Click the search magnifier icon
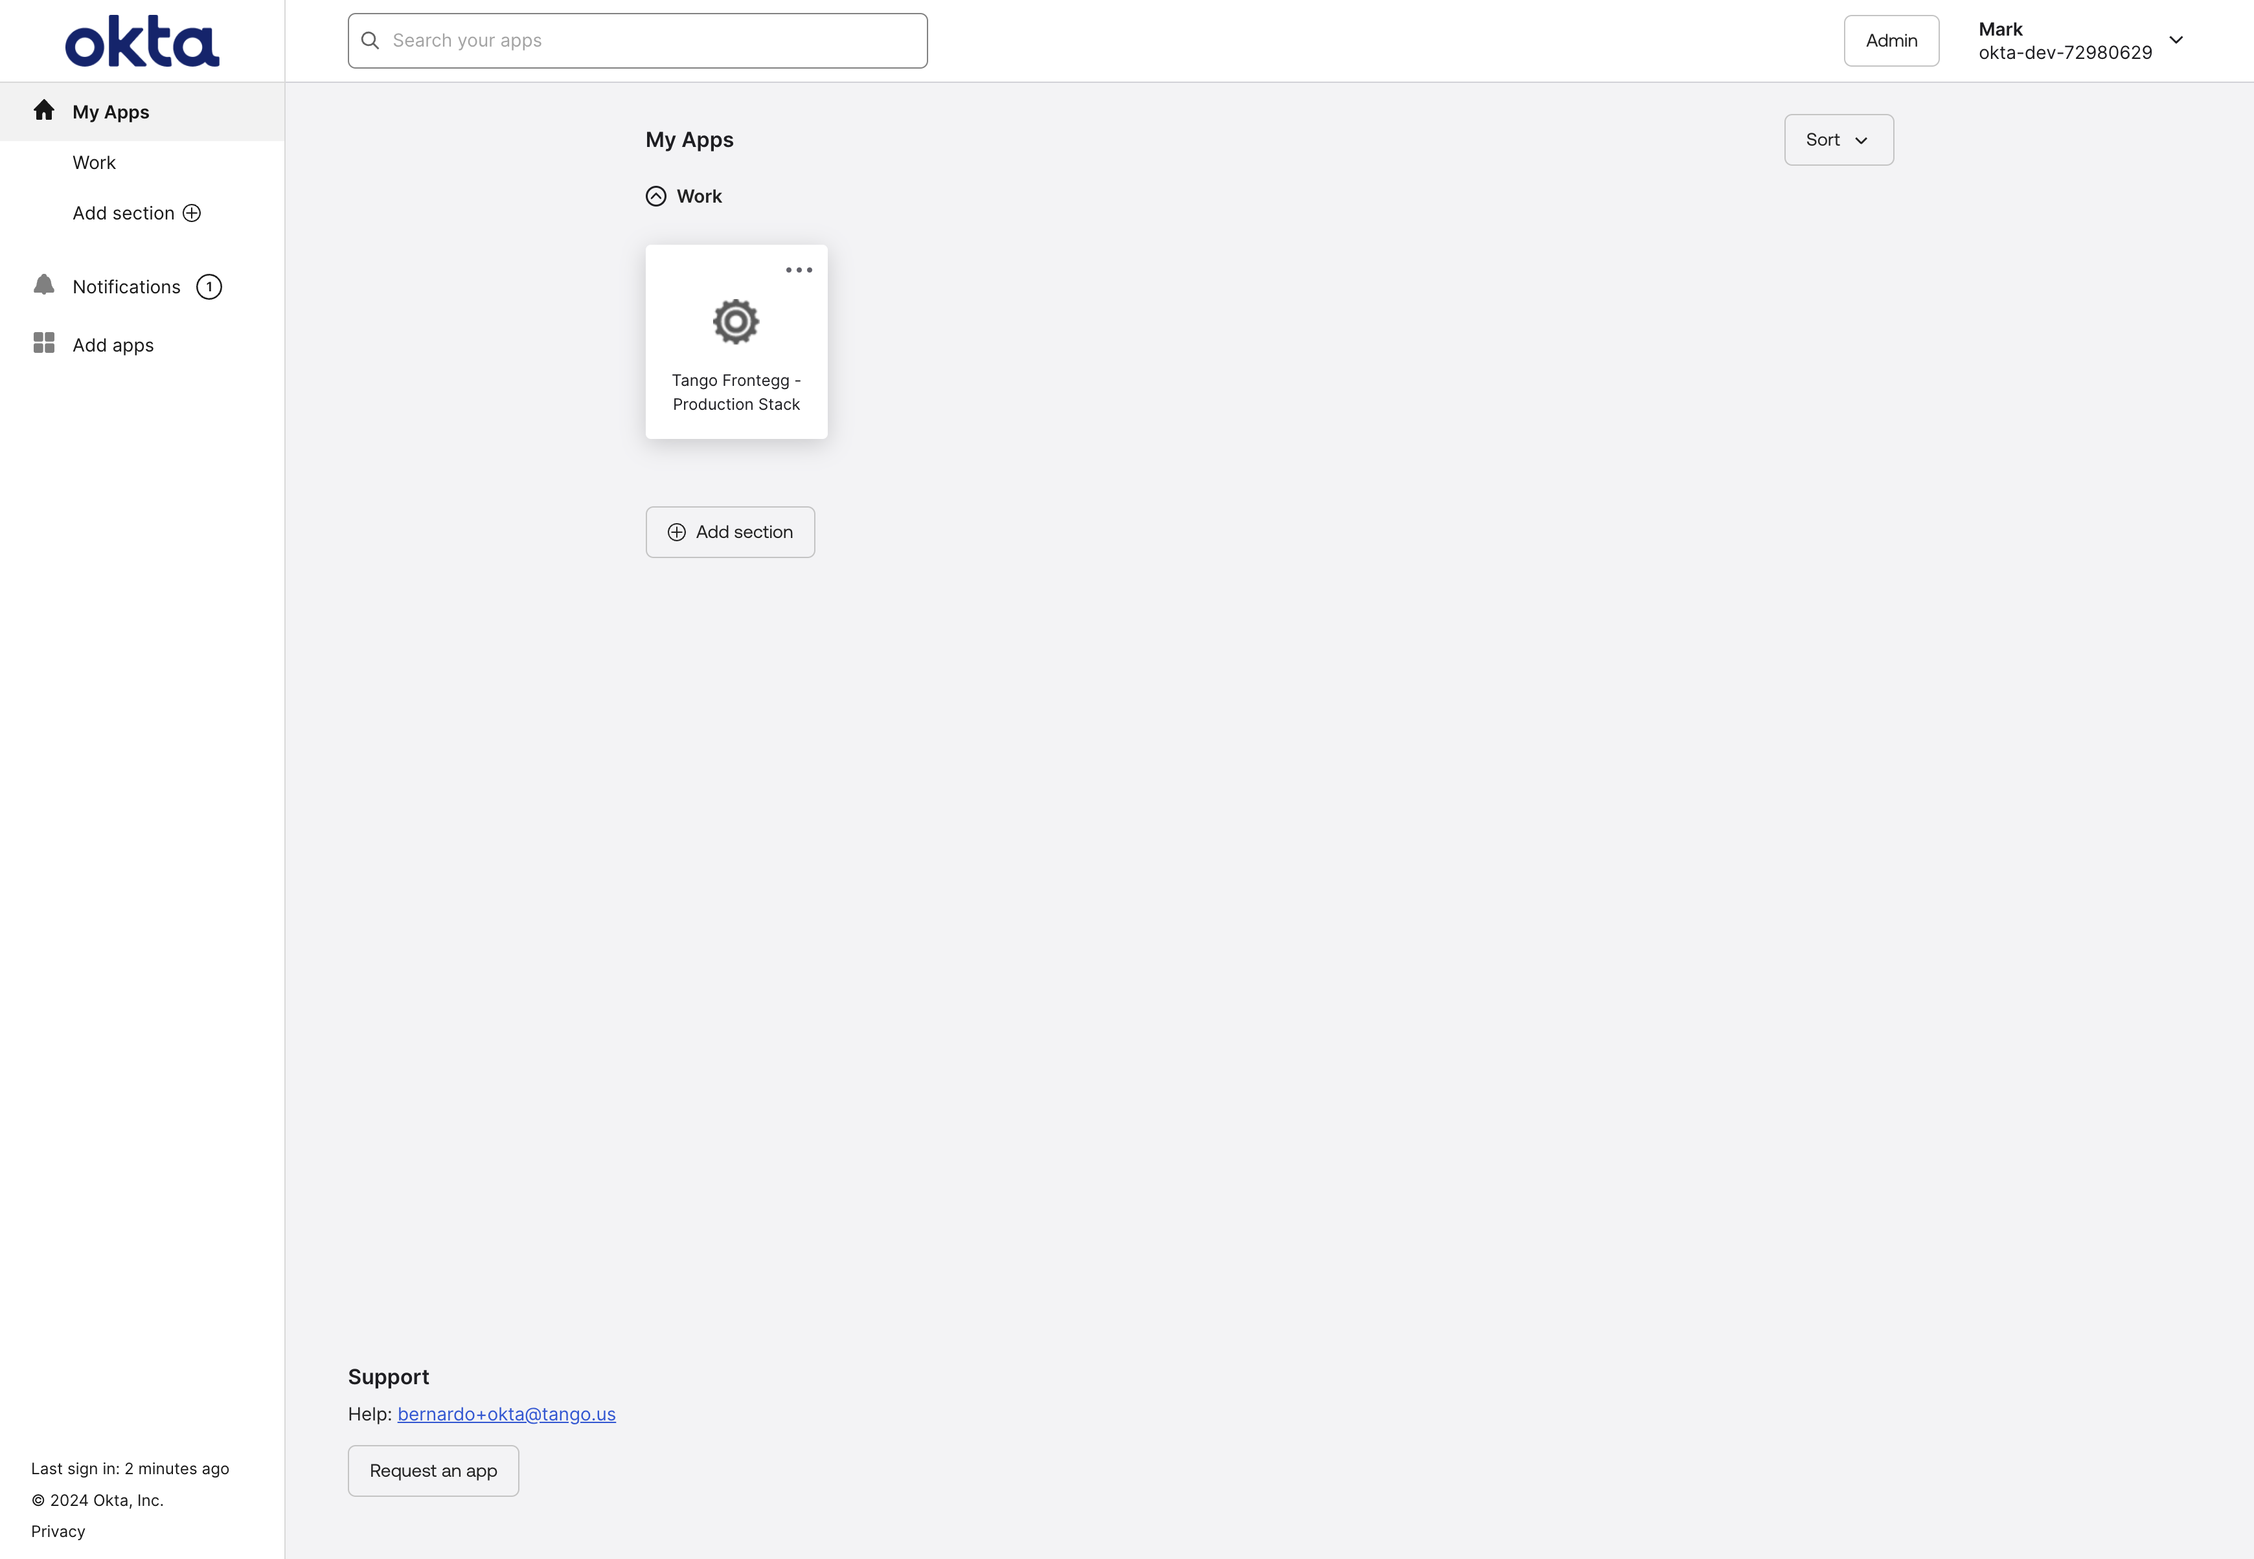 coord(370,41)
